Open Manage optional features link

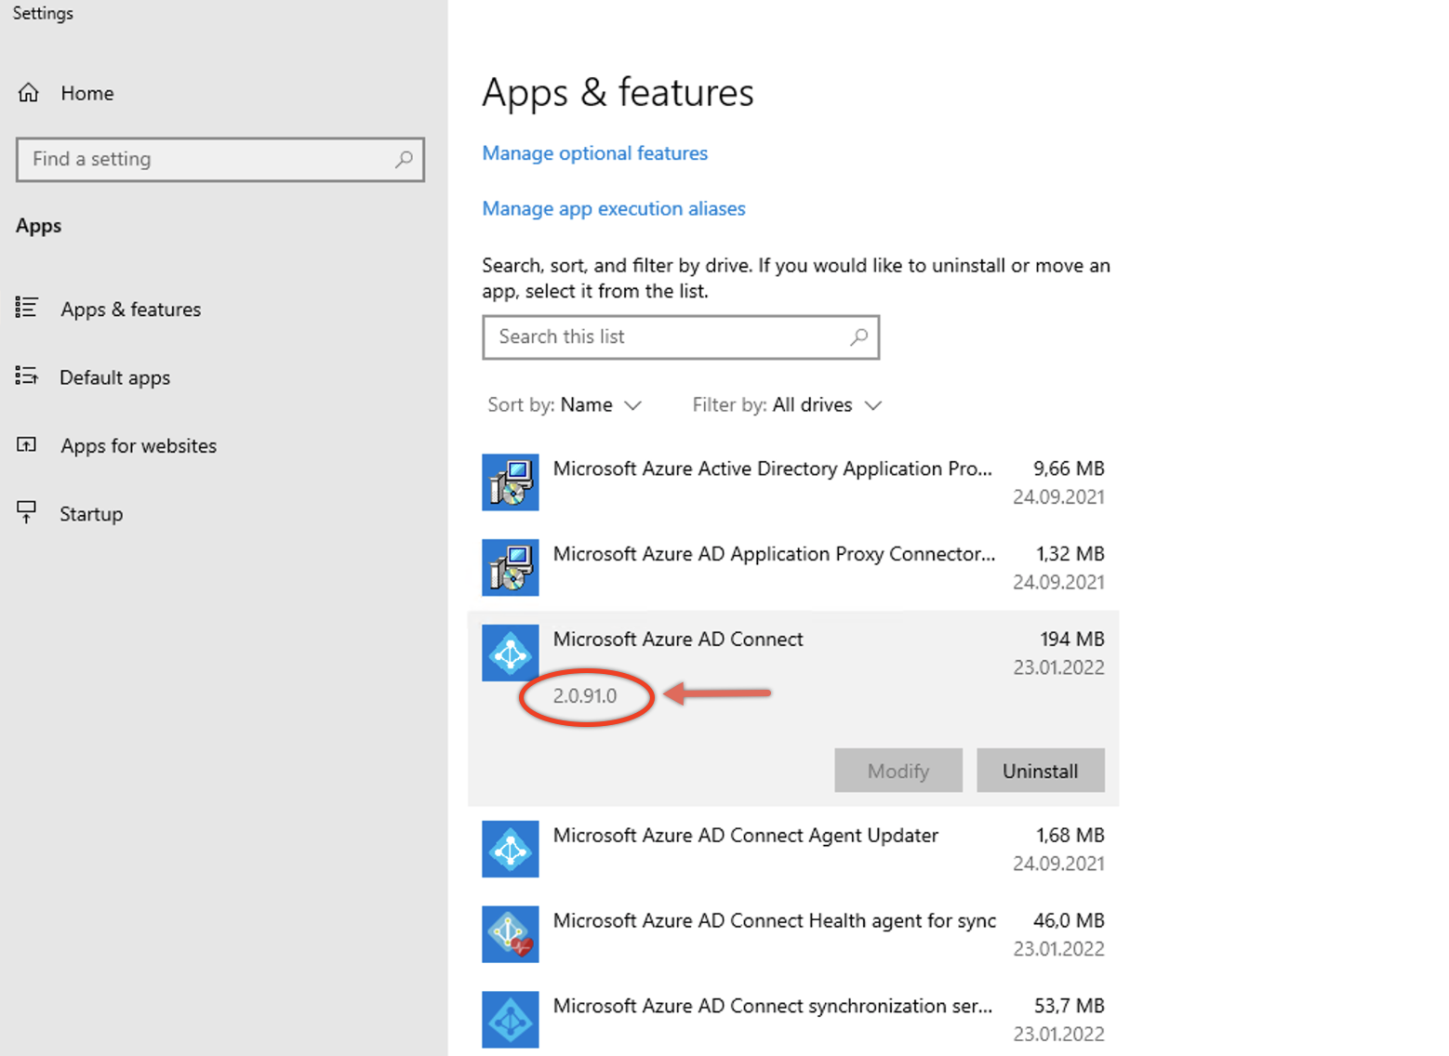click(594, 153)
